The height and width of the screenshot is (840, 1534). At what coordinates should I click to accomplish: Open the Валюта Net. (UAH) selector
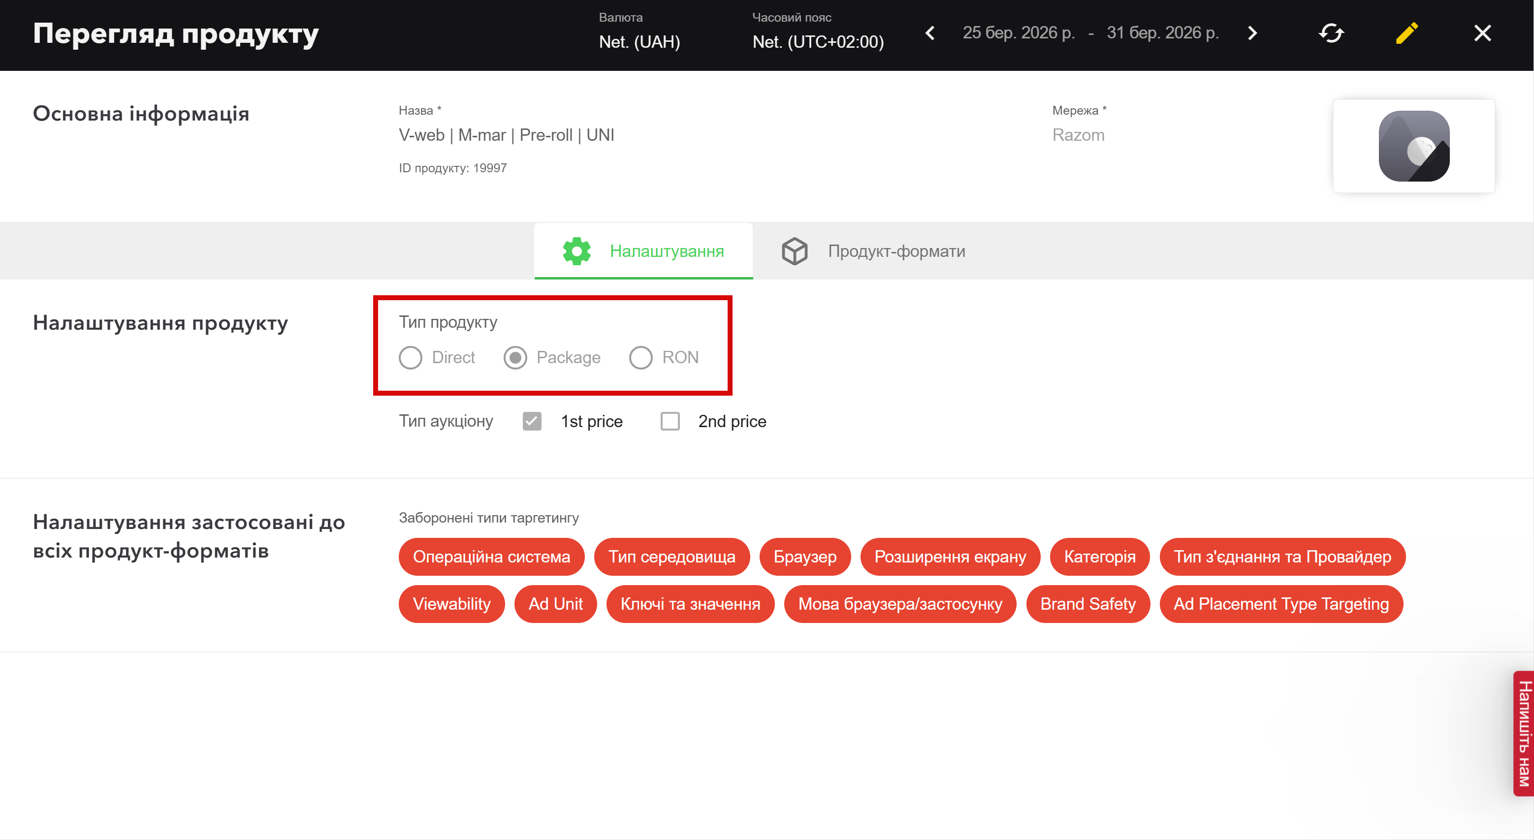point(639,42)
